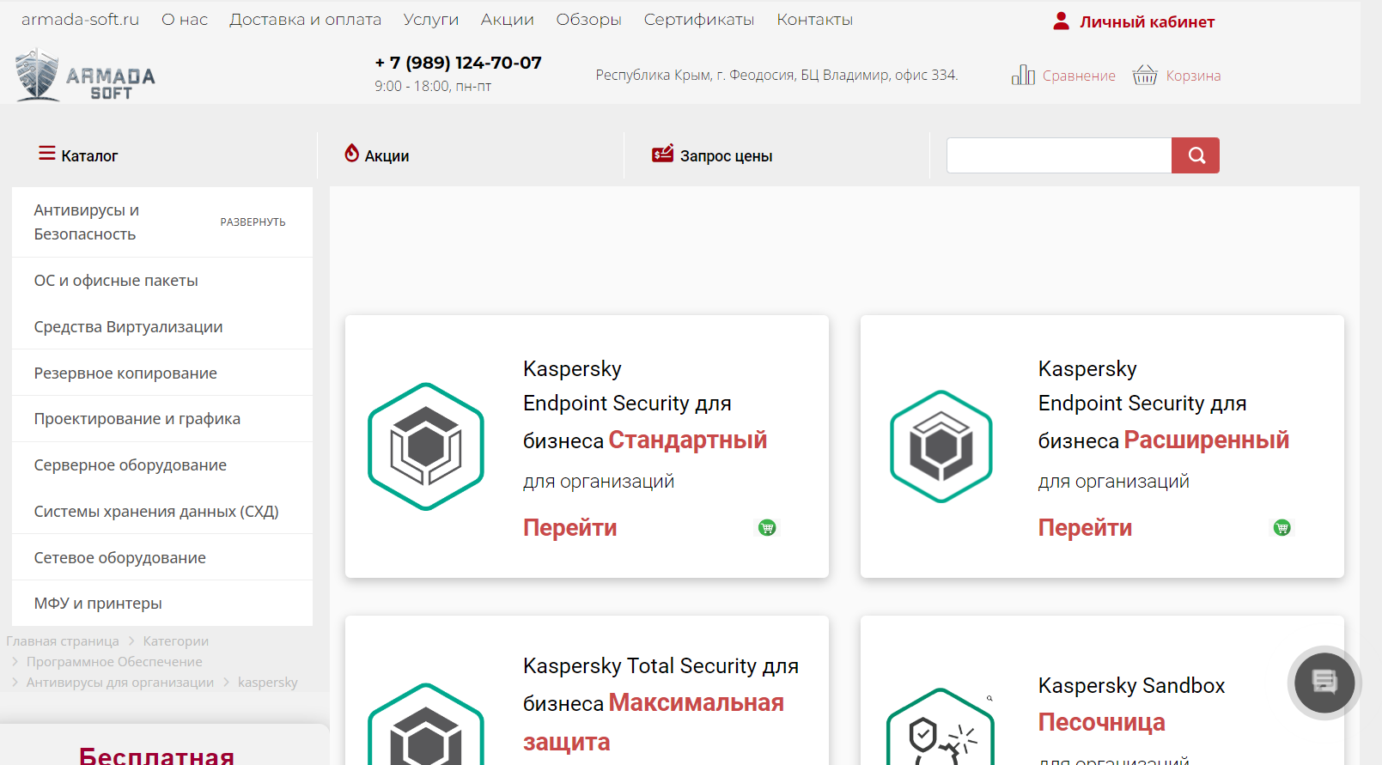Select Средства Виртуализации category
1382x765 pixels.
(x=128, y=327)
